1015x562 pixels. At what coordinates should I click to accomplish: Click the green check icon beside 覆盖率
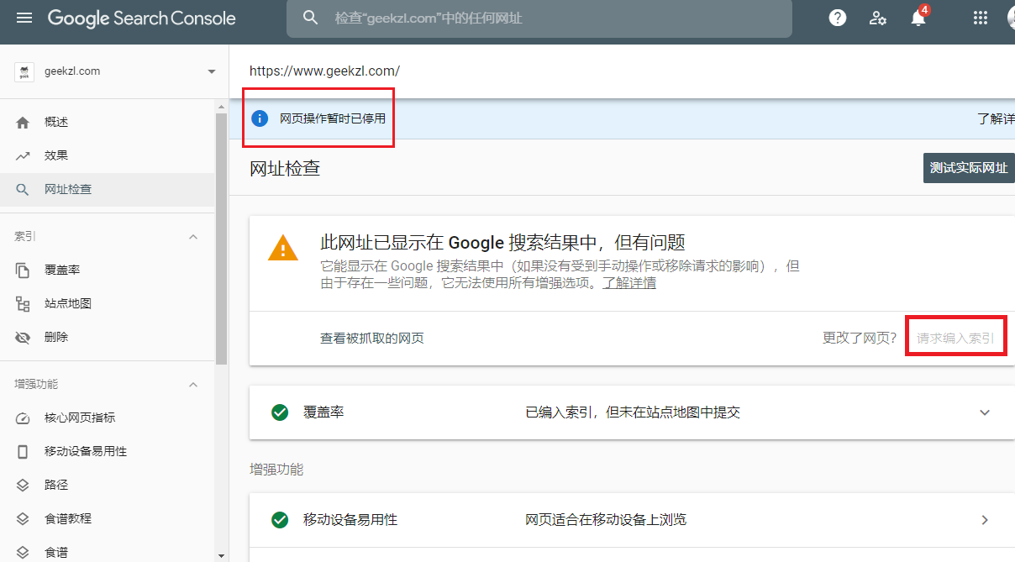coord(280,412)
